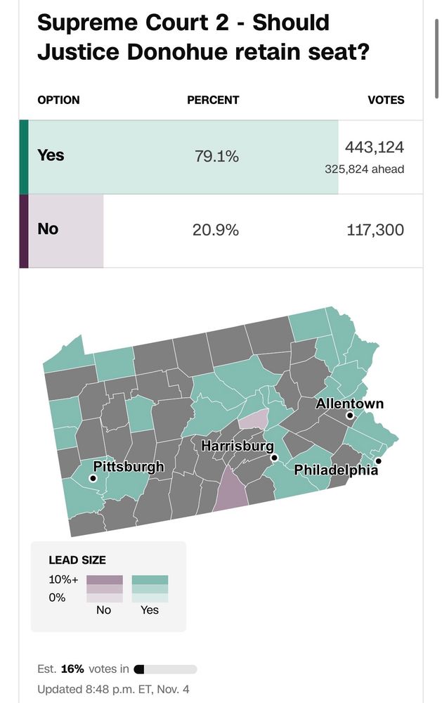The height and width of the screenshot is (703, 442).
Task: Click the 'Yes' legend color swatch
Action: tap(150, 588)
